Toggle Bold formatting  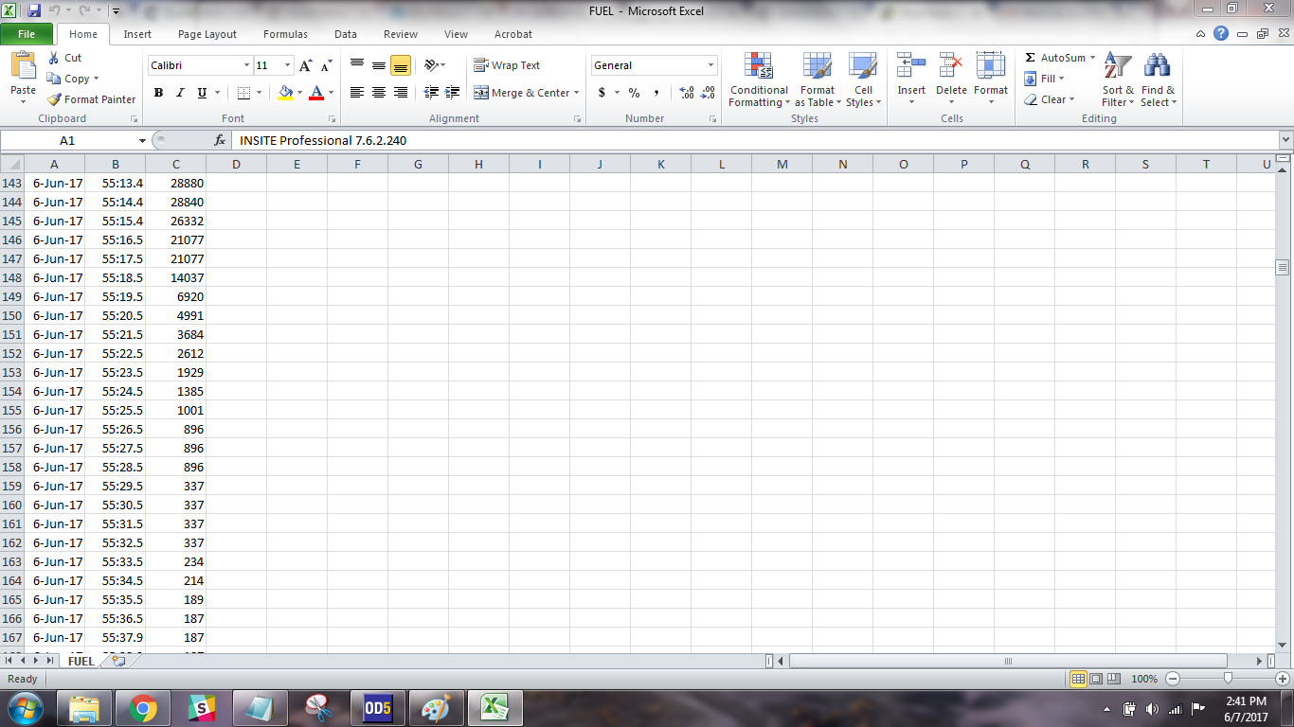coord(158,93)
